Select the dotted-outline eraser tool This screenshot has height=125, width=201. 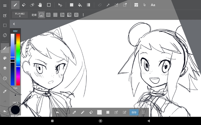(32, 5)
